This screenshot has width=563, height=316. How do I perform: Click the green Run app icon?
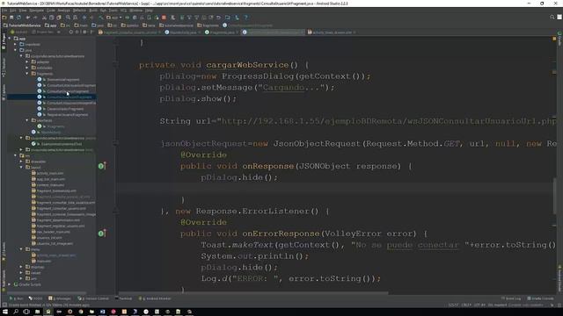coord(127,18)
